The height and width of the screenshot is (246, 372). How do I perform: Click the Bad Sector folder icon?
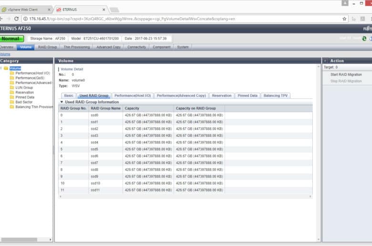pyautogui.click(x=12, y=102)
